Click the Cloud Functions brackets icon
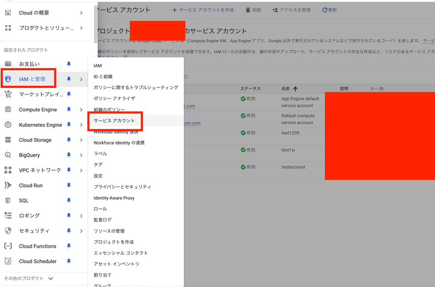Image resolution: width=435 pixels, height=287 pixels. tap(8, 246)
